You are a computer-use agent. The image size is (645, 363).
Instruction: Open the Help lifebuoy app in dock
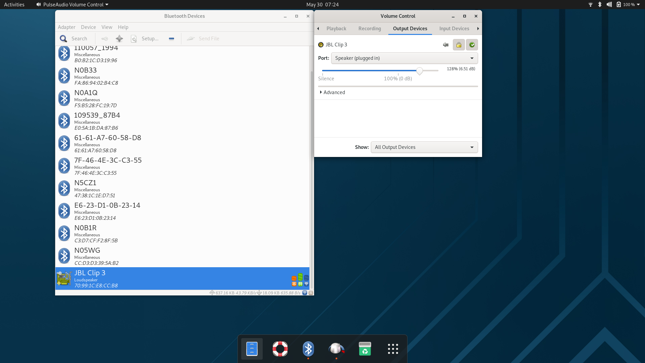280,349
